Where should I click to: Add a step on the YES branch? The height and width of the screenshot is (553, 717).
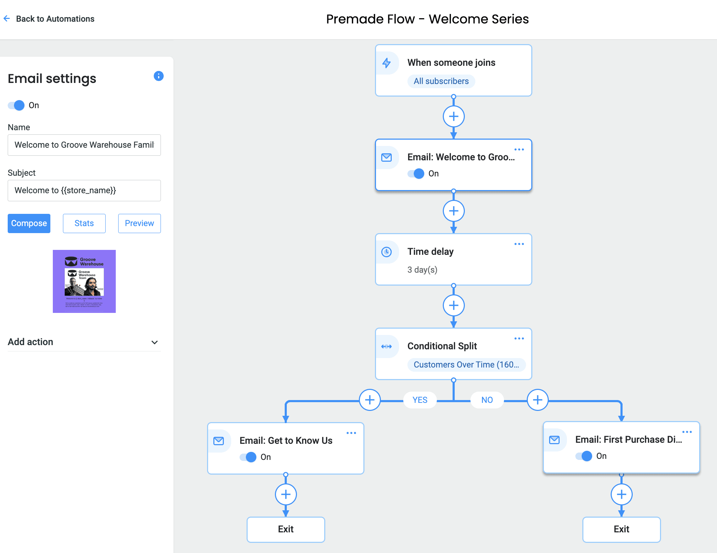370,400
